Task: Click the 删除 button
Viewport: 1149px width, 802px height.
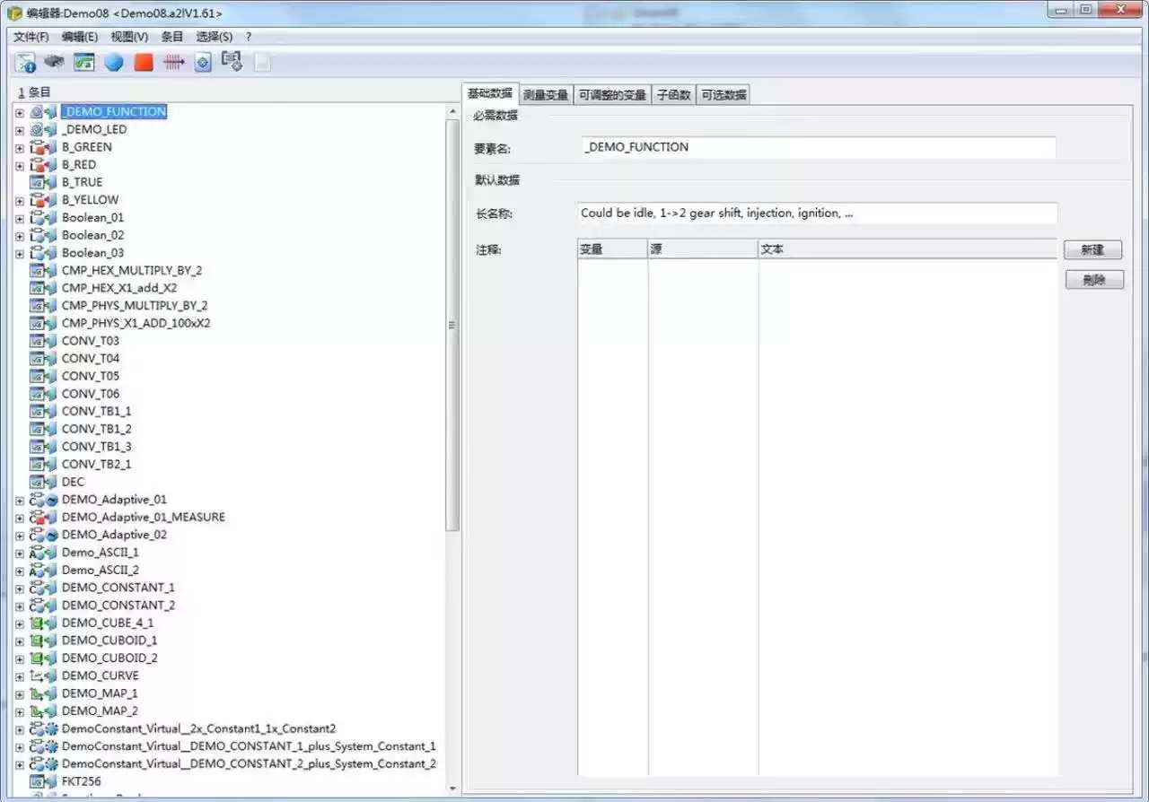Action: 1094,280
